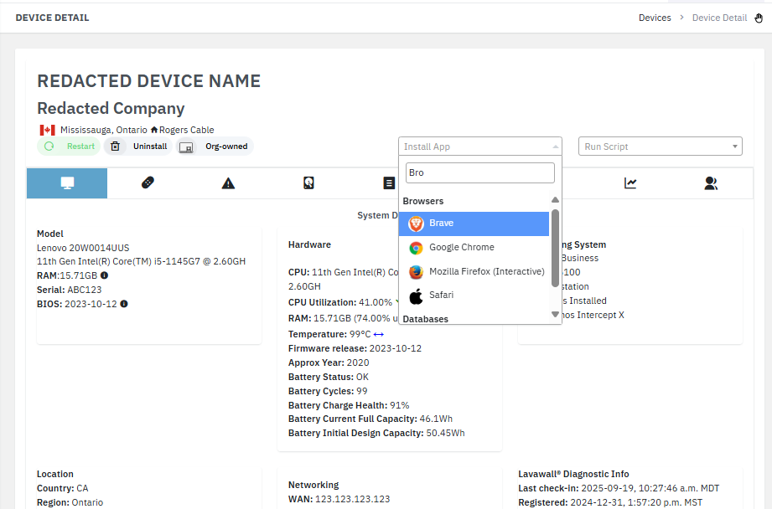Collapse the Install App dropdown

pyautogui.click(x=554, y=147)
